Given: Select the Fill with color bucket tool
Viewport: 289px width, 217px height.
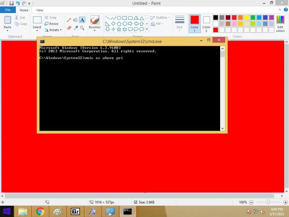Looking at the screenshot, I should (x=76, y=20).
